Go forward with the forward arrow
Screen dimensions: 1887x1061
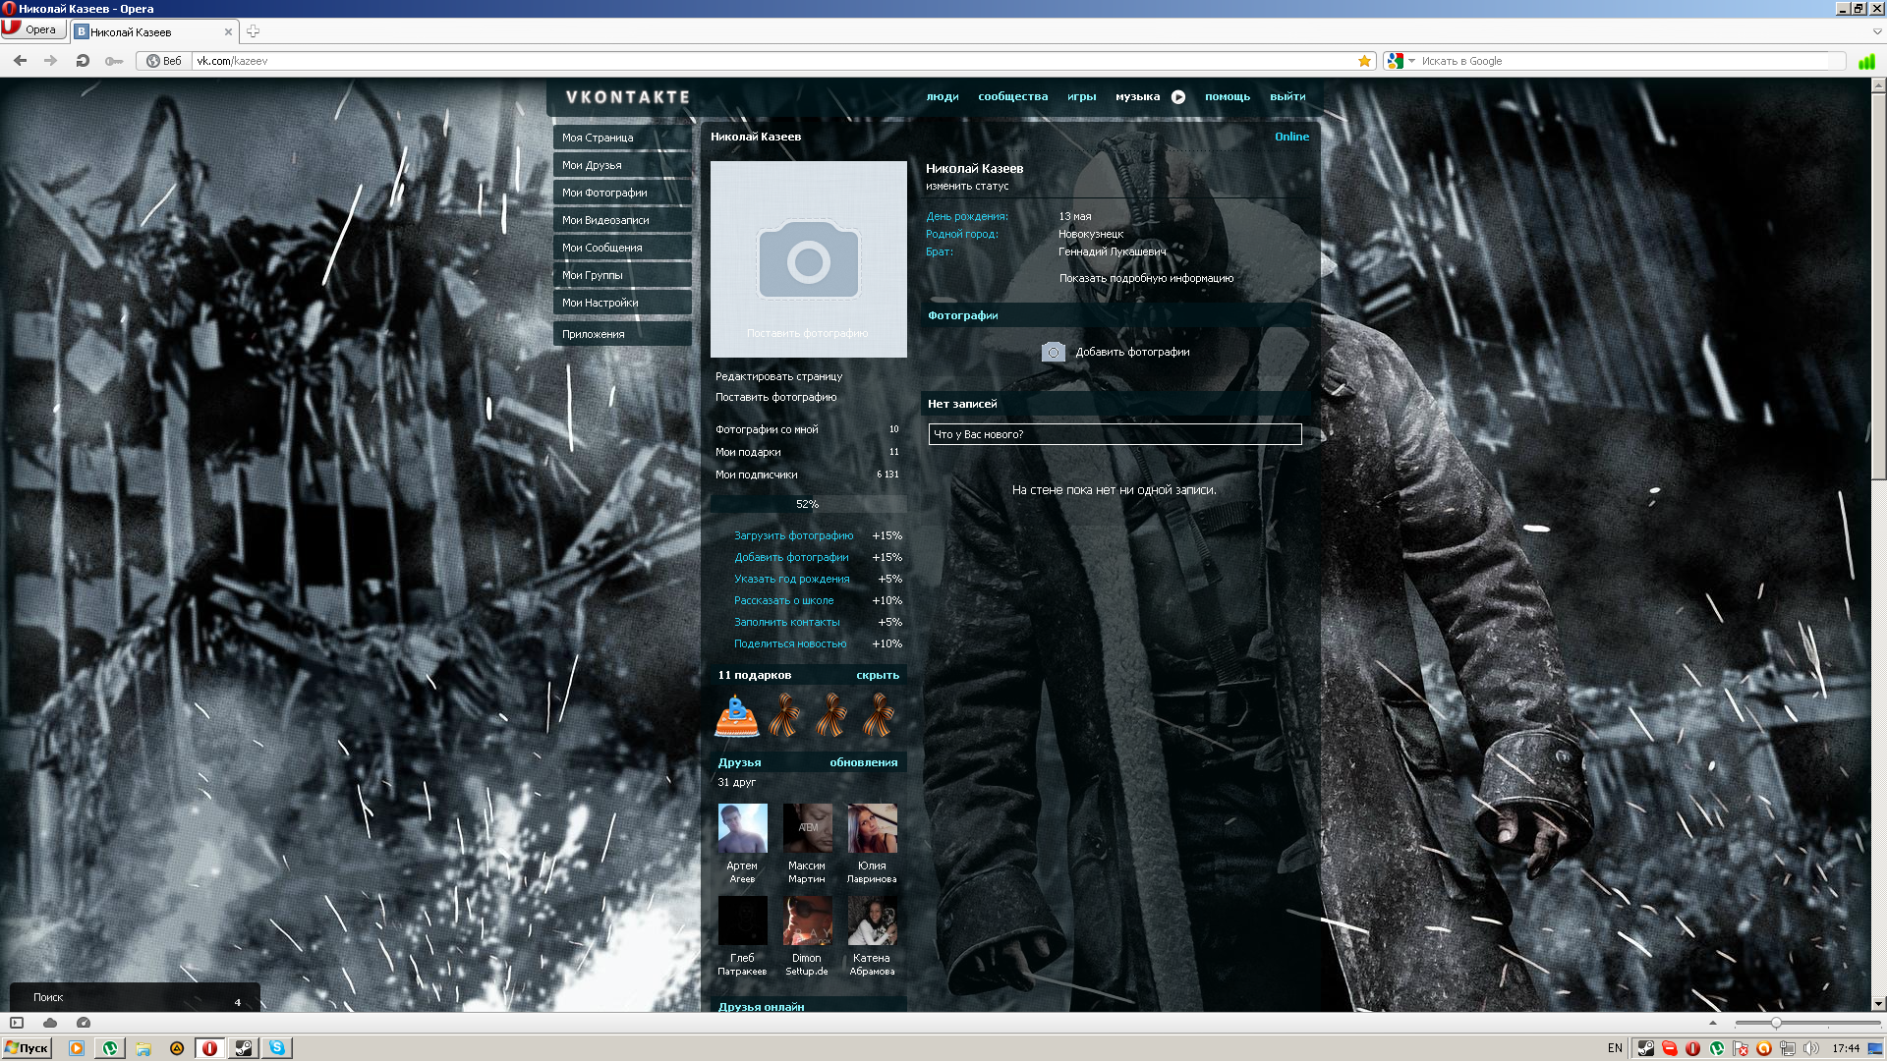(x=50, y=61)
